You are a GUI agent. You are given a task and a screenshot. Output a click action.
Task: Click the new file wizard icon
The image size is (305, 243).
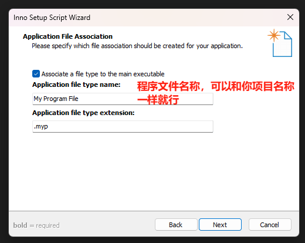point(280,43)
